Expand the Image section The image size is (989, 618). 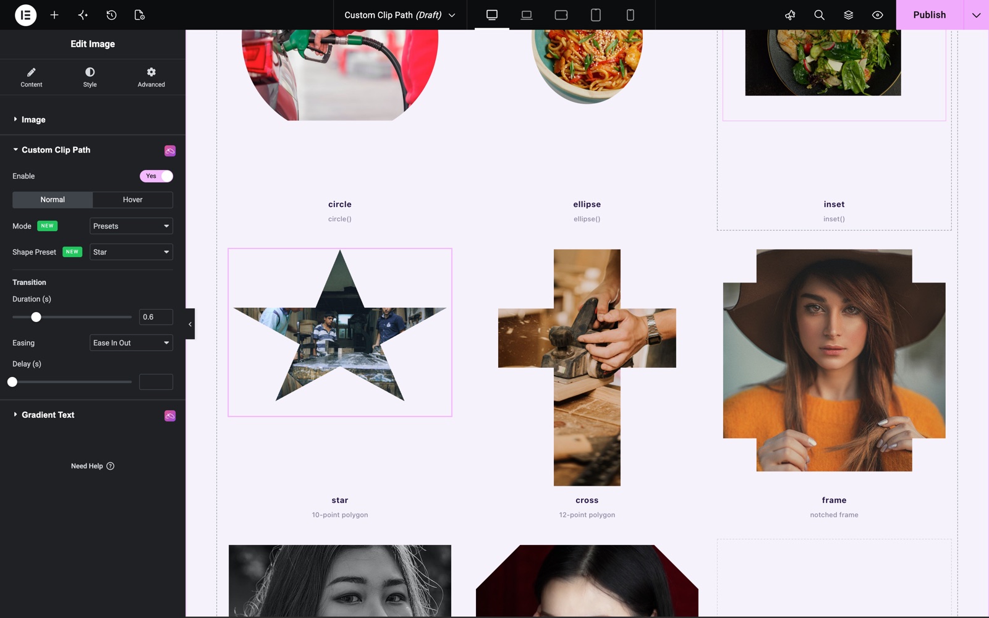(93, 119)
